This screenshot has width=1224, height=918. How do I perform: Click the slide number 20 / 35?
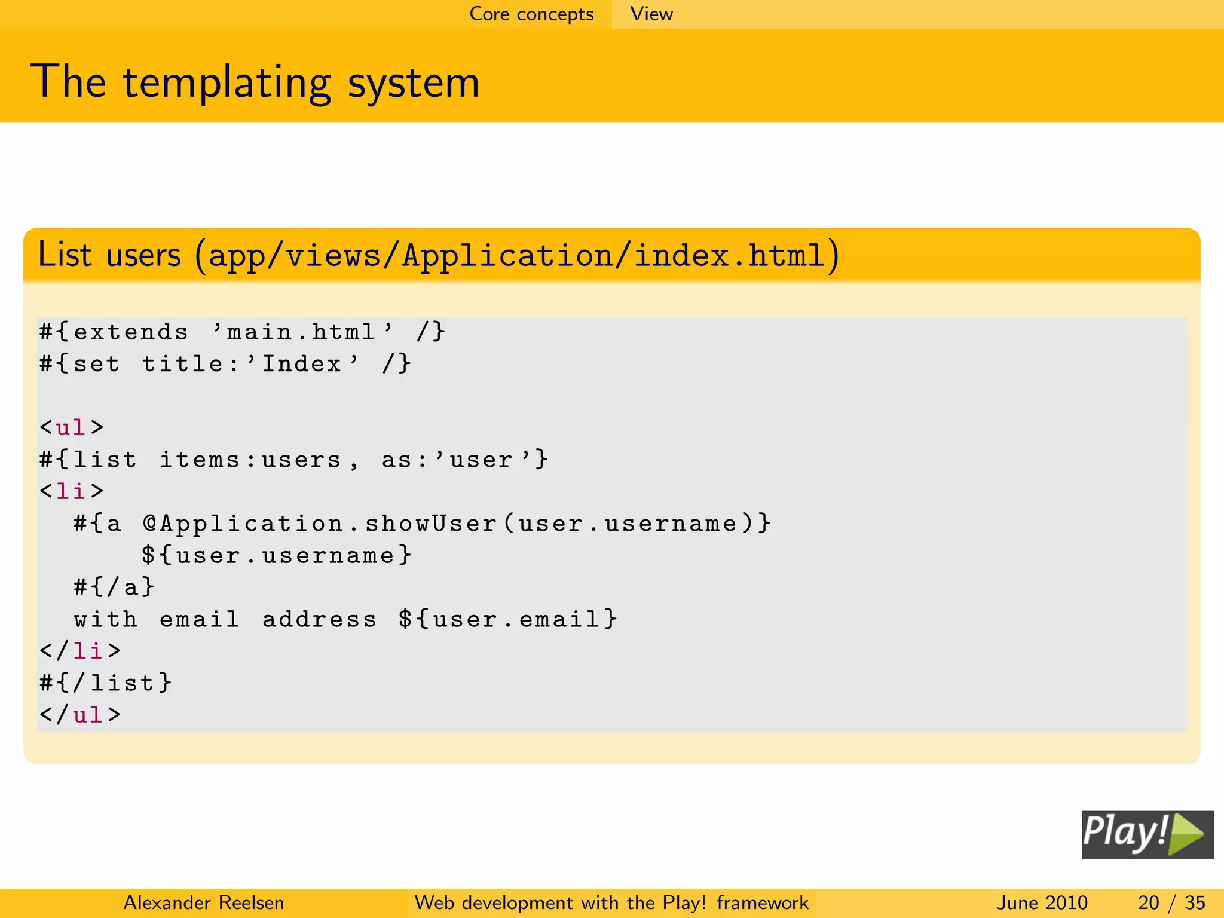coord(1171,902)
